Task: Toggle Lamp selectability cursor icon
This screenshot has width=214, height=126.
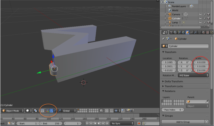Action: tap(205, 22)
